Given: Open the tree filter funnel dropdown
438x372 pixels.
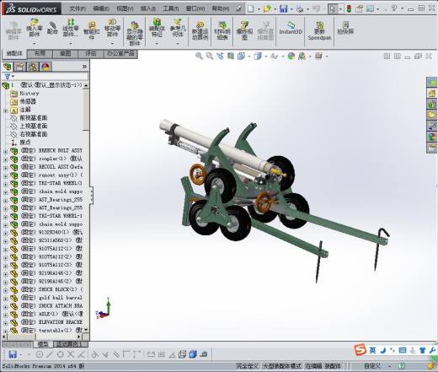Looking at the screenshot, I should click(x=9, y=76).
